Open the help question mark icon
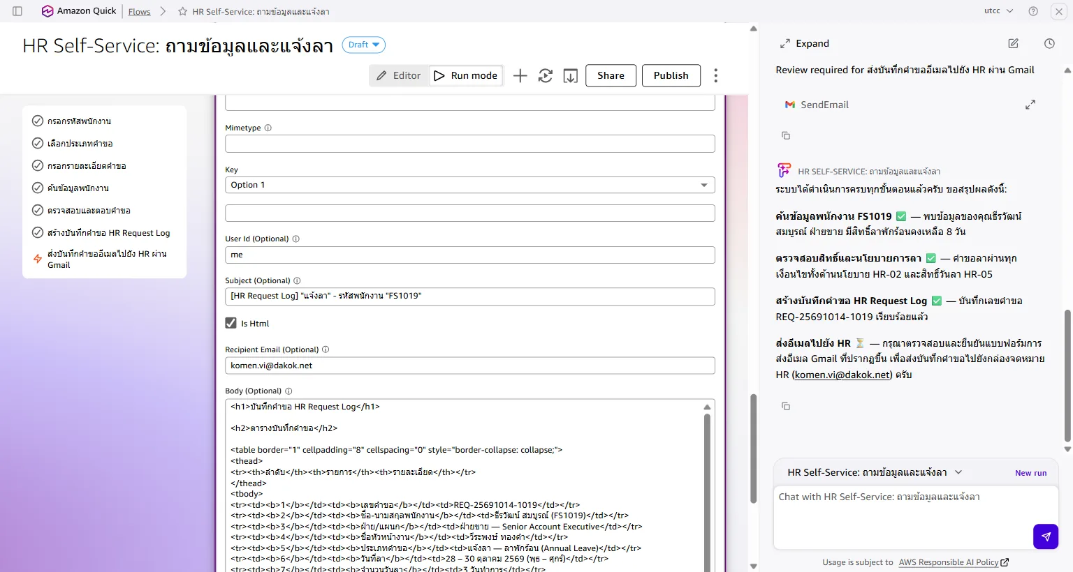The width and height of the screenshot is (1073, 572). point(1033,11)
